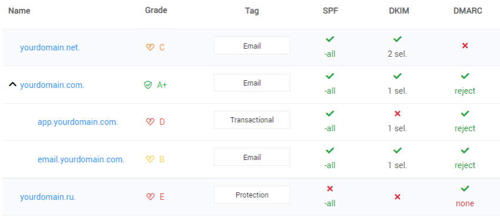Open the yourdomain.net. domain link

click(x=50, y=47)
